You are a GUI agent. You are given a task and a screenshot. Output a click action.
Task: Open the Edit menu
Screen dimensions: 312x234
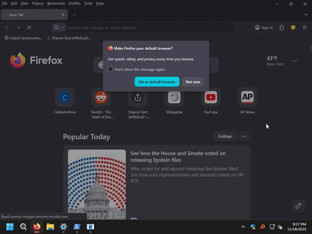click(x=14, y=3)
